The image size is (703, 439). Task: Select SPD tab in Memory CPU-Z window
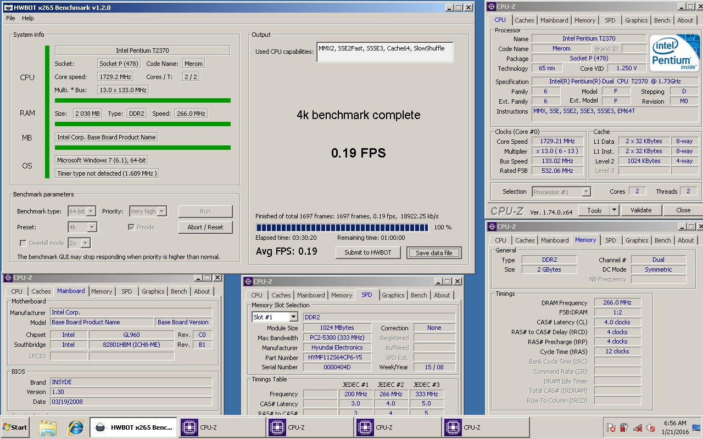coord(610,240)
